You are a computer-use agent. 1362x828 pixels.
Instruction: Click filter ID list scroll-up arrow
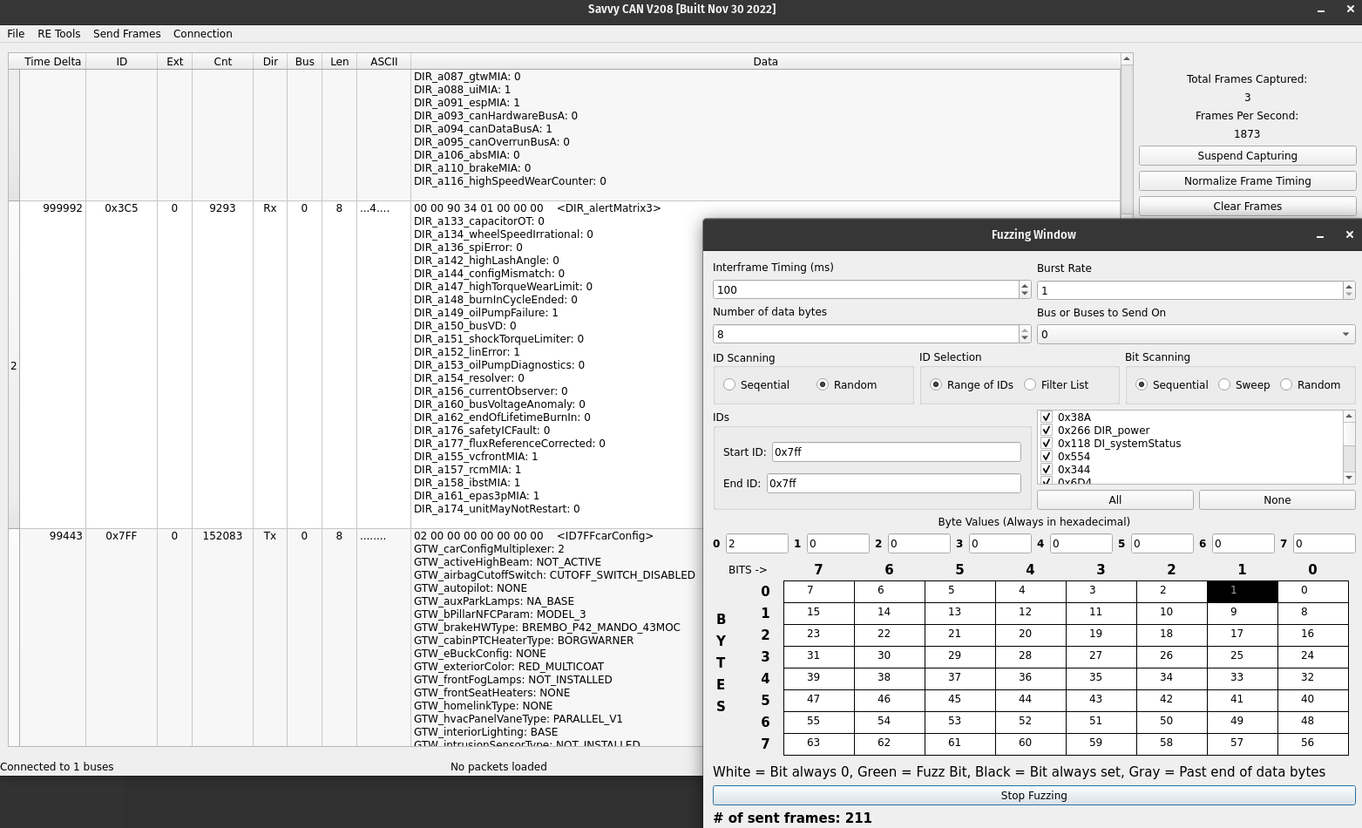[x=1349, y=416]
